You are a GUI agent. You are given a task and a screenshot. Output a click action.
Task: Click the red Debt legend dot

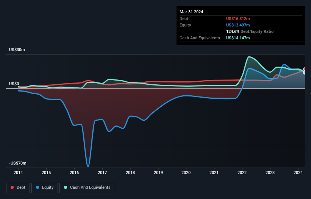tap(12, 187)
